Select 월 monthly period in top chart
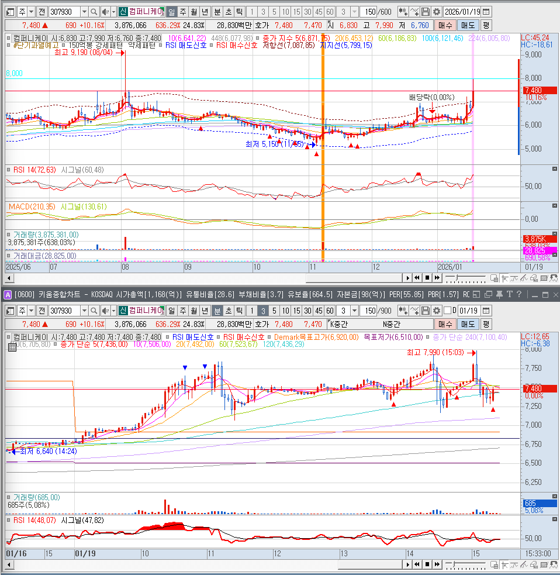This screenshot has height=575, width=560. pos(194,12)
